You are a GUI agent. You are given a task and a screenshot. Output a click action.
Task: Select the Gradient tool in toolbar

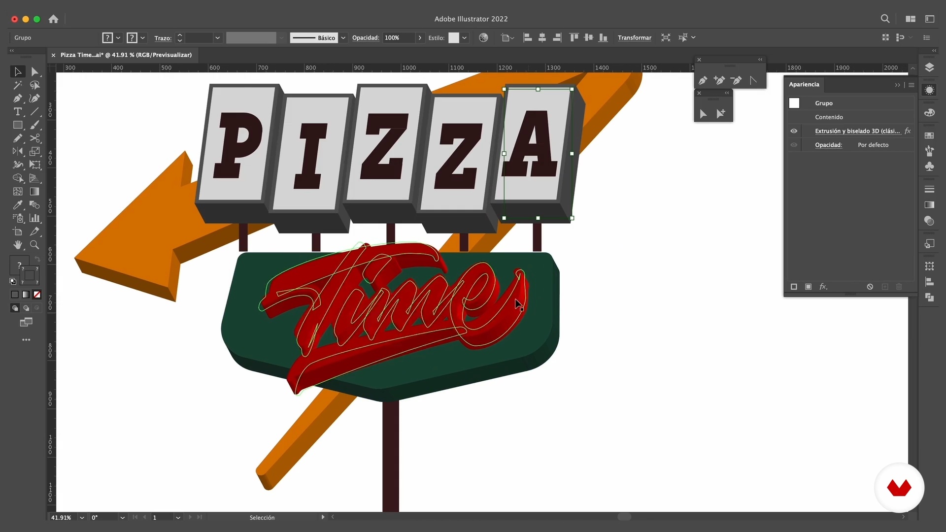click(34, 192)
